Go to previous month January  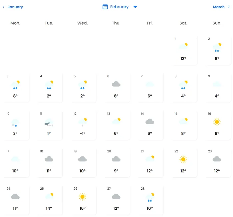pyautogui.click(x=15, y=7)
